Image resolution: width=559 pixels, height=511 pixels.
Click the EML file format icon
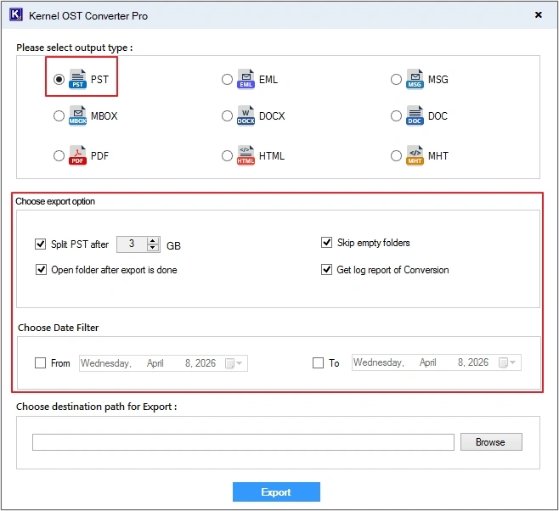pyautogui.click(x=246, y=80)
